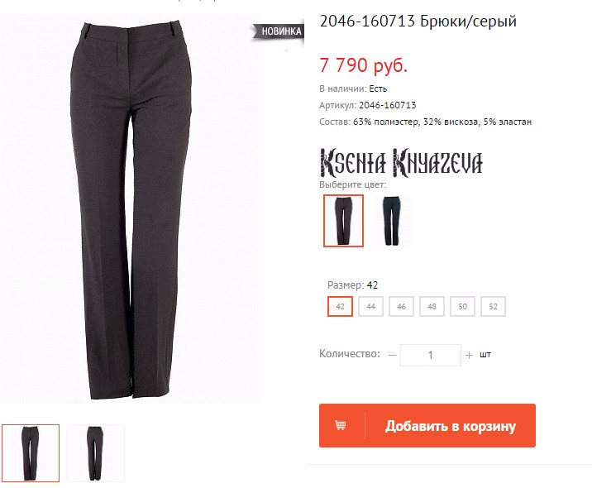Click the Ksenia Knyazeva brand logo
592x488 pixels.
[x=401, y=163]
